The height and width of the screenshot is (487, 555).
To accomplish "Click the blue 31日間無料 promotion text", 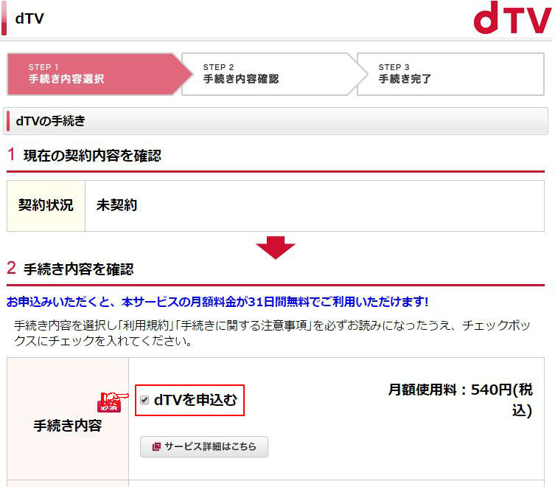I will point(217,302).
